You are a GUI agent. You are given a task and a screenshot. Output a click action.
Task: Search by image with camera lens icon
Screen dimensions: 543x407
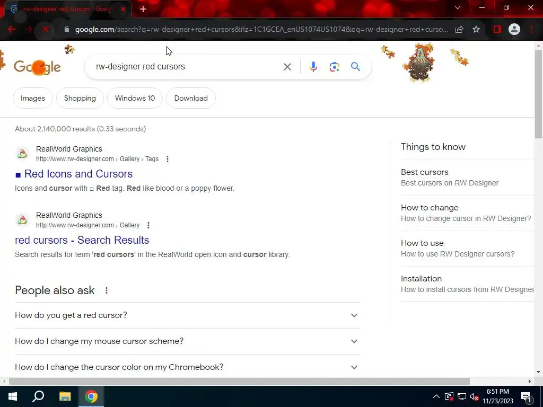(x=335, y=67)
